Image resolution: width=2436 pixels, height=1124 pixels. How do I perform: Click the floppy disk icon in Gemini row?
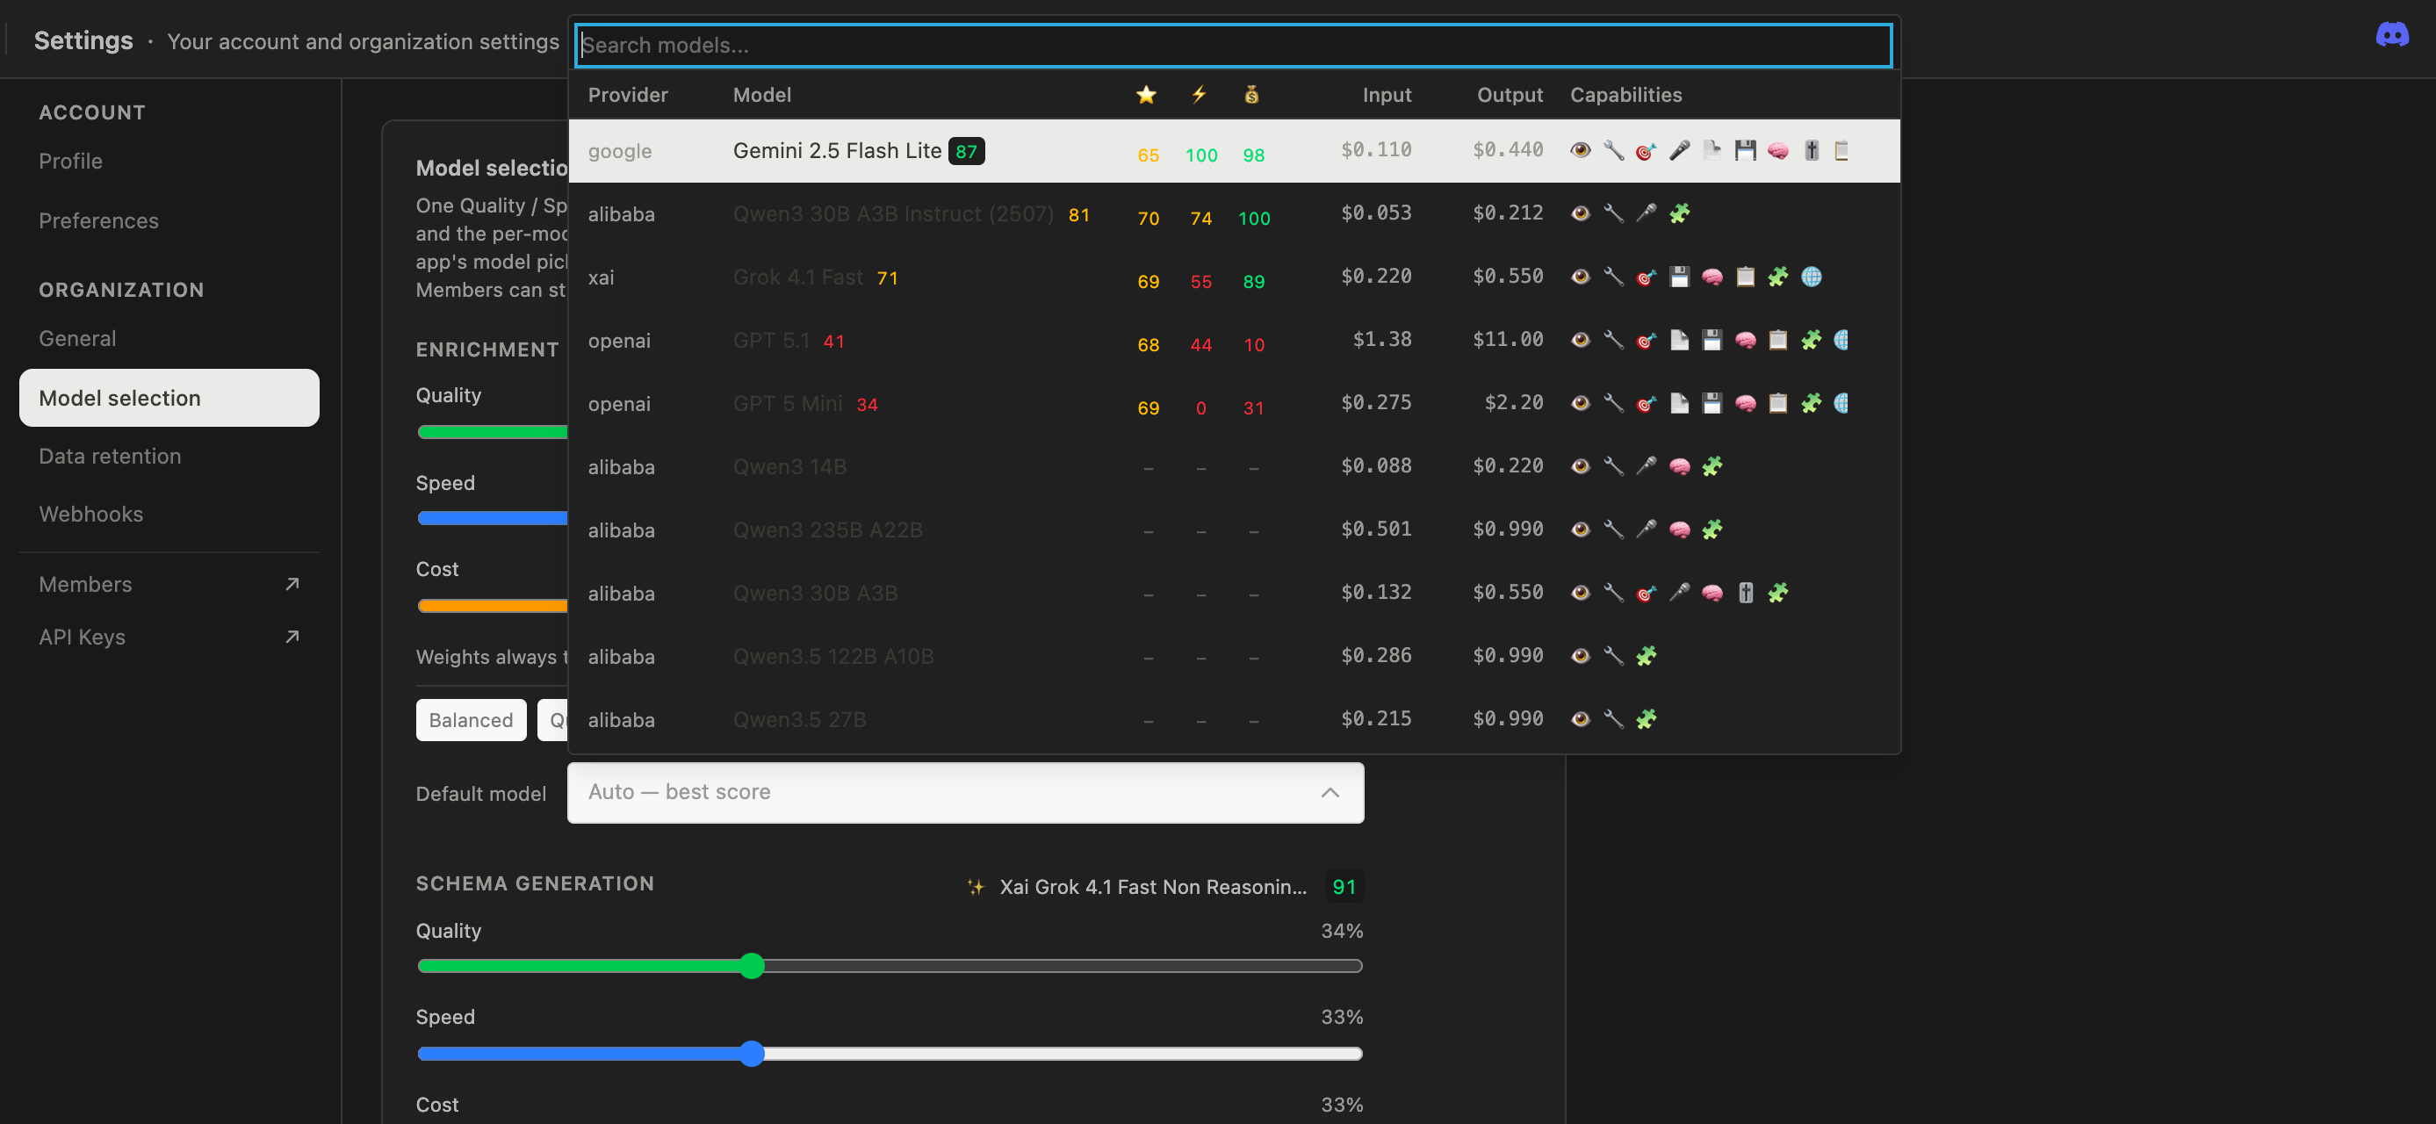pyautogui.click(x=1745, y=150)
